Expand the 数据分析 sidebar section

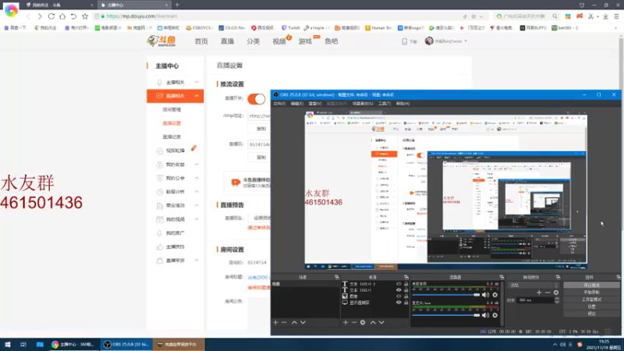click(197, 192)
